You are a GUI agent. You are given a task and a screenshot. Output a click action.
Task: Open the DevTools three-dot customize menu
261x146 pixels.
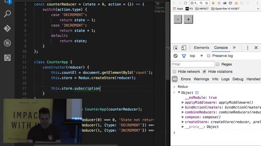point(248,48)
